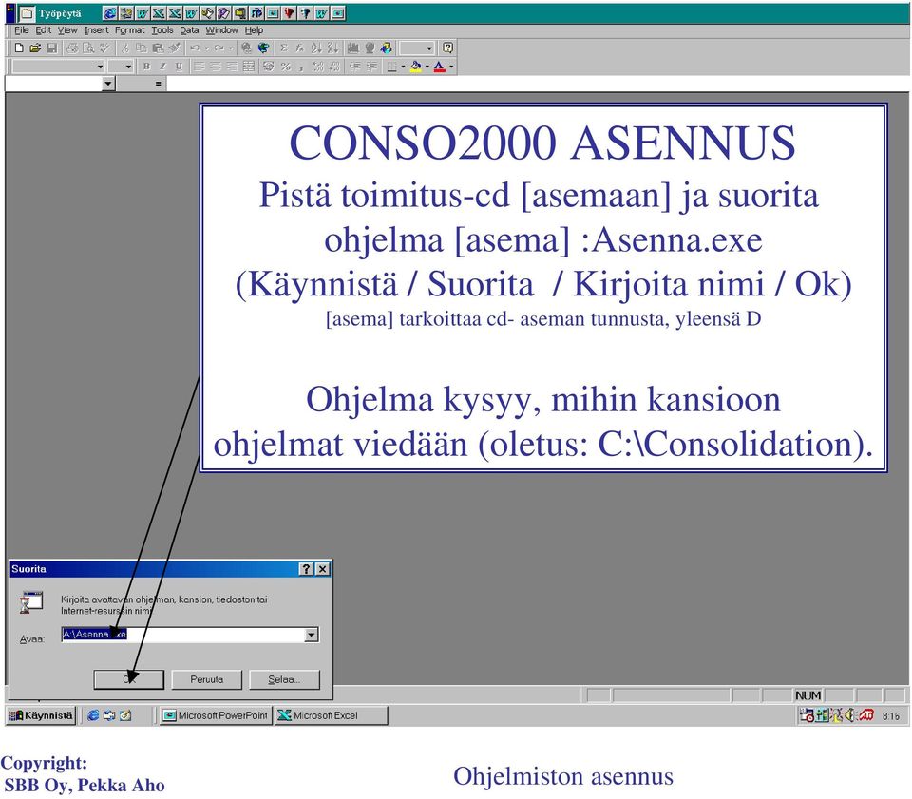Click the AutoSum sigma icon
This screenshot has width=912, height=799.
click(284, 48)
